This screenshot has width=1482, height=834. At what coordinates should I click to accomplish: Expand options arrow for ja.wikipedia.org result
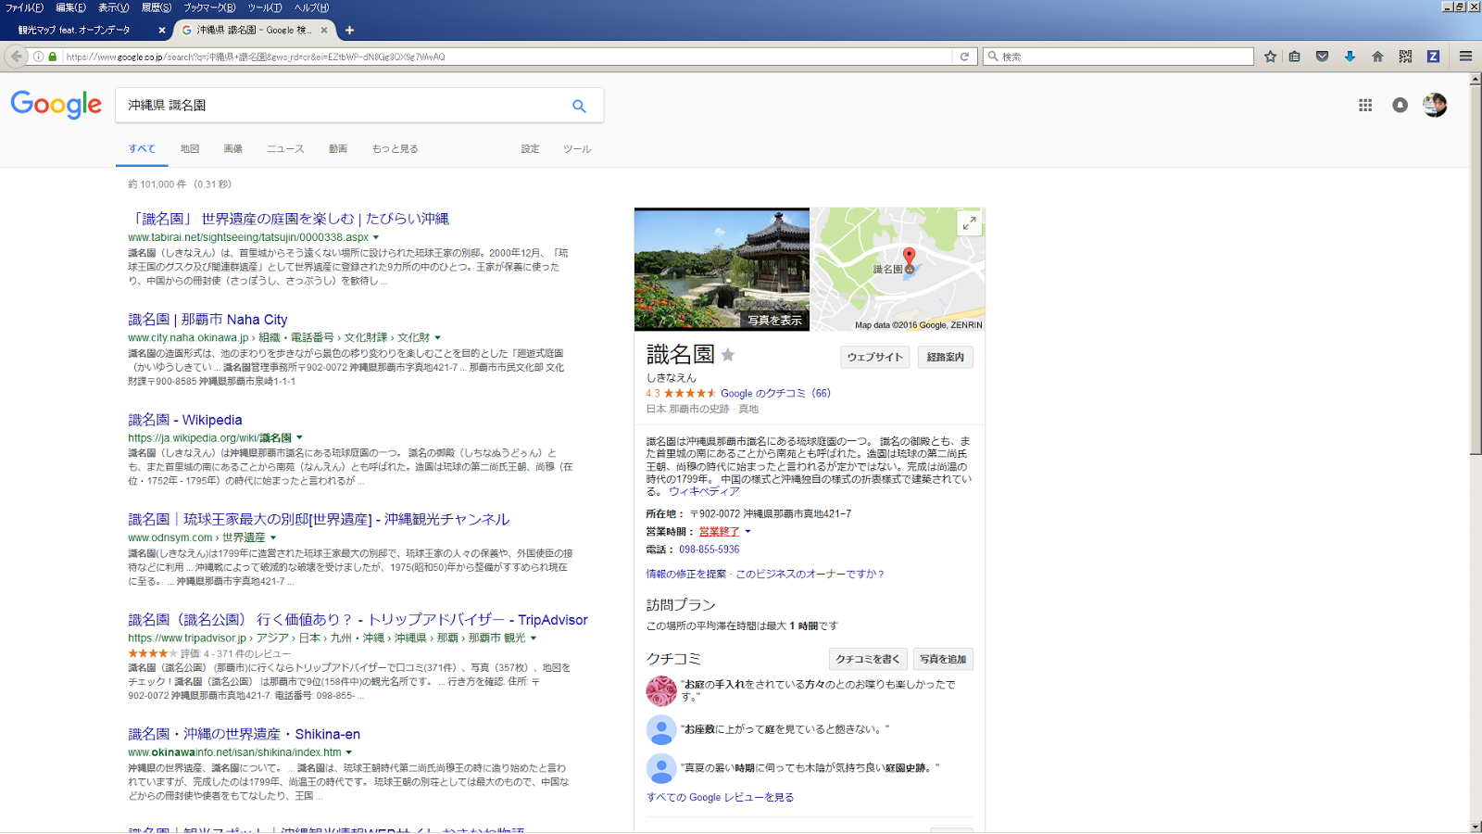(299, 438)
